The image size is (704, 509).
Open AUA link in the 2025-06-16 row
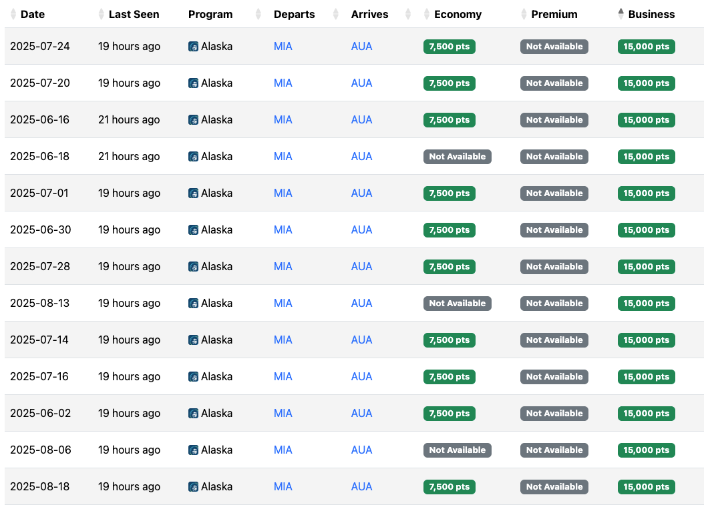(x=361, y=119)
